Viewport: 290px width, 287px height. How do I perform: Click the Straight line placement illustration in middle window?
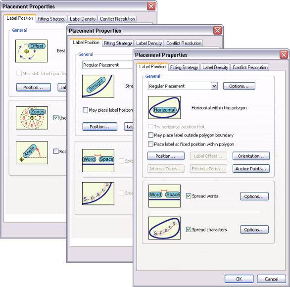tap(98, 87)
